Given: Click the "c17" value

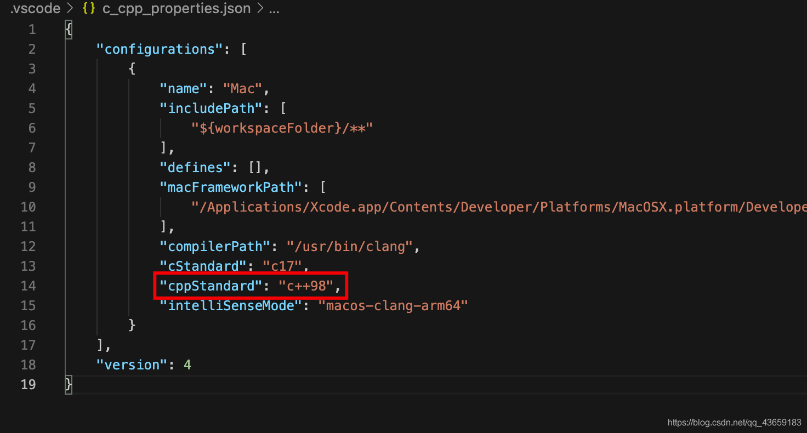Looking at the screenshot, I should coord(282,266).
